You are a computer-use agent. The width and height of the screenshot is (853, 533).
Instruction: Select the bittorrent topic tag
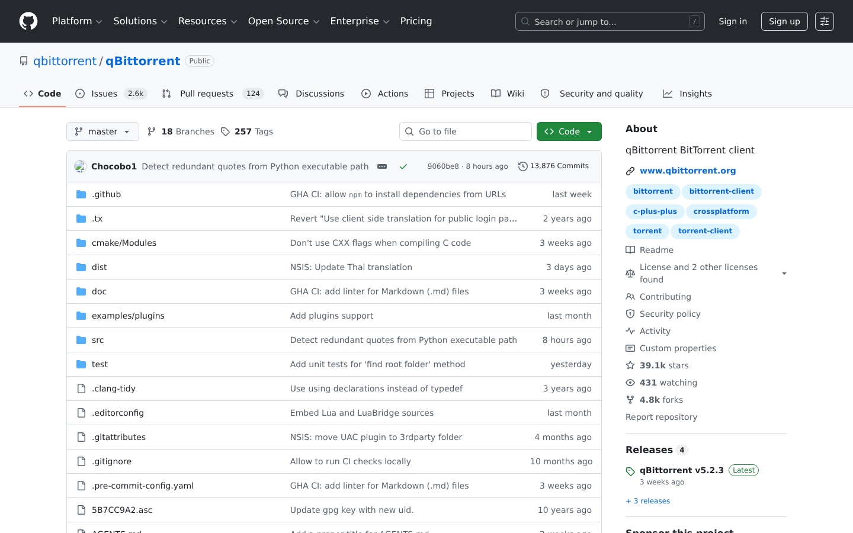click(653, 191)
